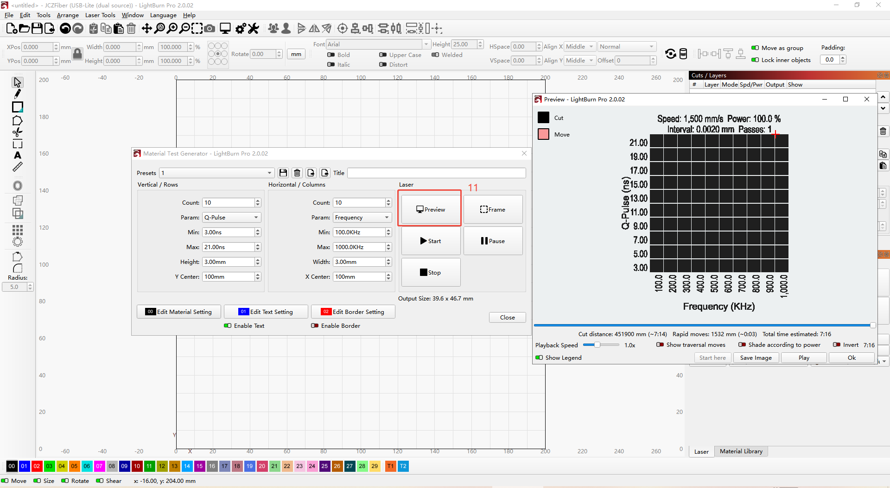Screen dimensions: 890x488
Task: Select layer color swatch 02 red
Action: [37, 466]
